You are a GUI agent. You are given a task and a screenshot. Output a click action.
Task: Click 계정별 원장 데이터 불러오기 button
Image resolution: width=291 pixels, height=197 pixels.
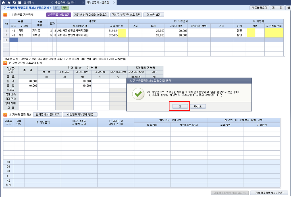91,14
